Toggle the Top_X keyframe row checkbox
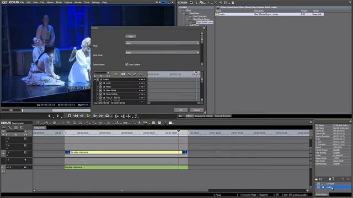 (x=100, y=98)
